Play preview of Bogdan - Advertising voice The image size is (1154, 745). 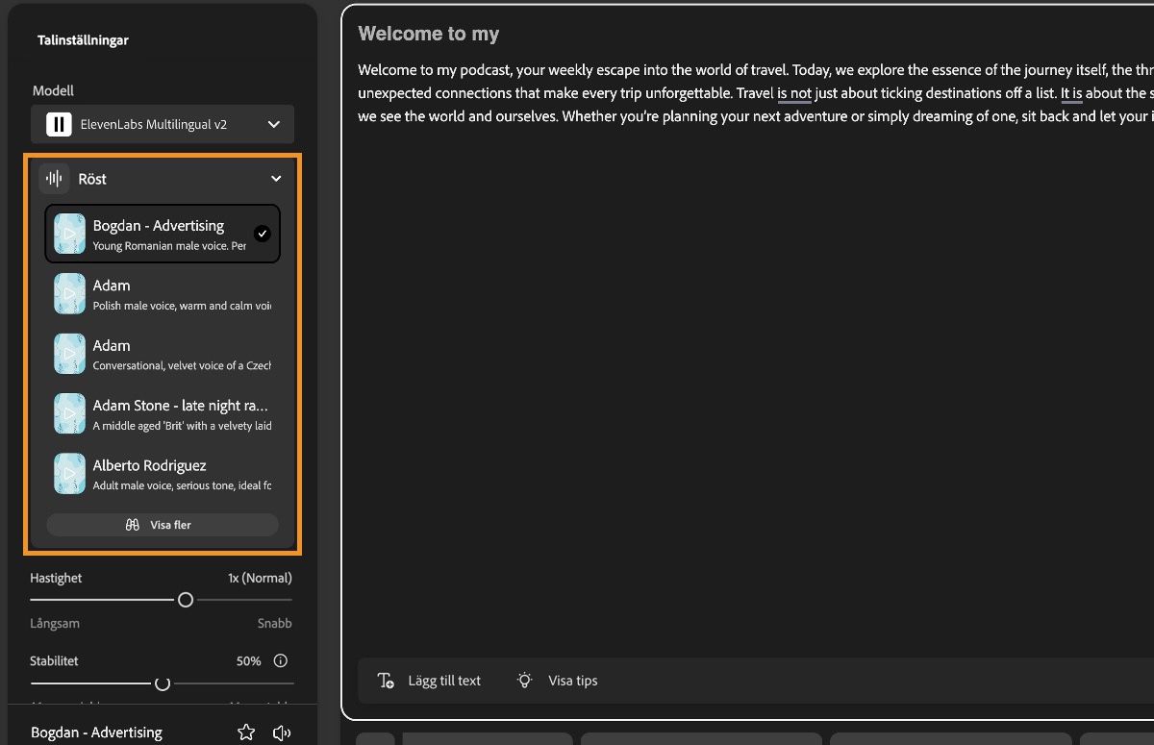coord(69,234)
